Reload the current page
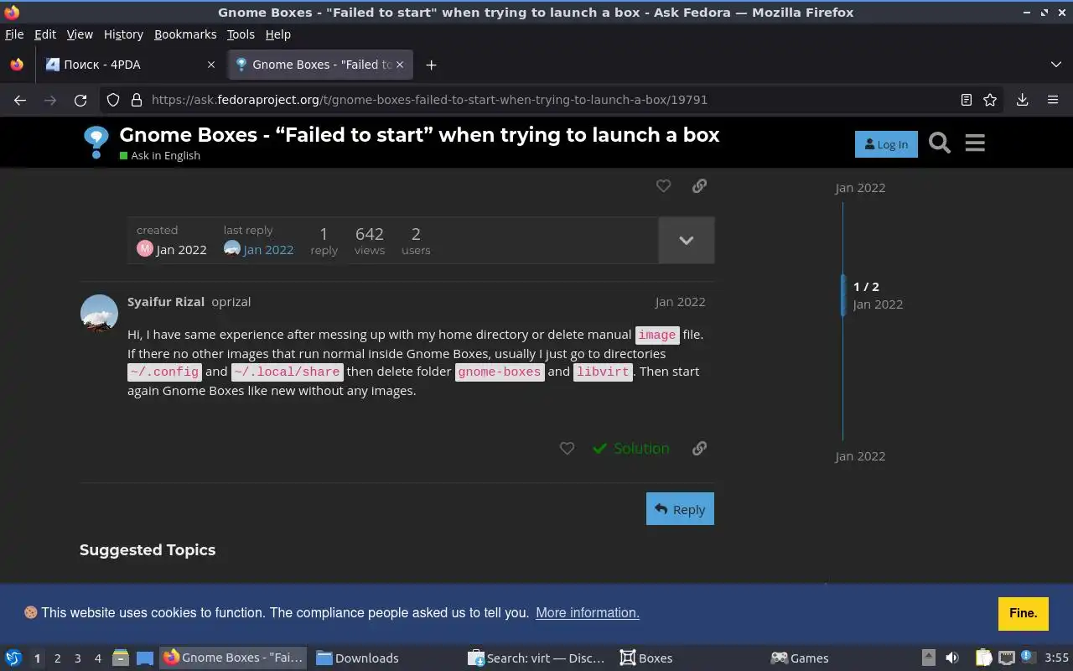The width and height of the screenshot is (1073, 671). click(x=80, y=100)
